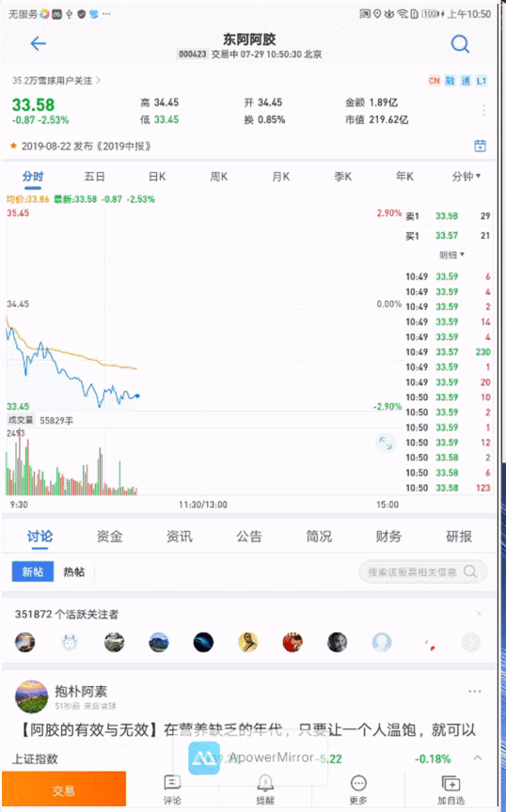Open the 阿胶的有效与无效 post text
The width and height of the screenshot is (506, 812).
[249, 729]
